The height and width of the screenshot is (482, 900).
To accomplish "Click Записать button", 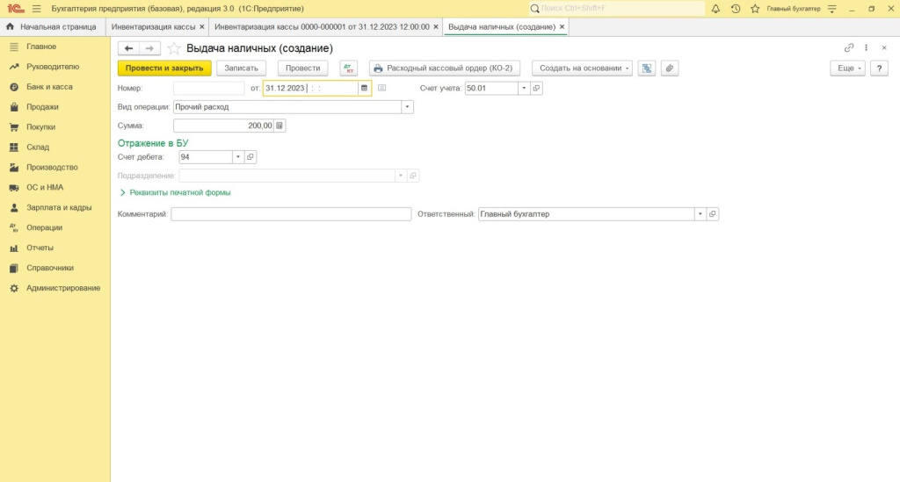I will pos(241,68).
